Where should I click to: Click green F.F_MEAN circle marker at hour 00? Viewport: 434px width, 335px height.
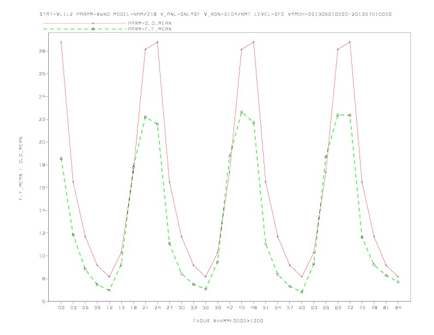[61, 158]
